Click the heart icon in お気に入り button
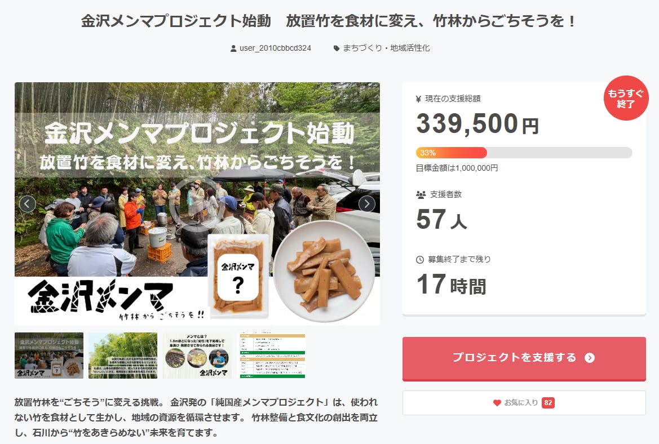The width and height of the screenshot is (659, 444). (x=497, y=403)
